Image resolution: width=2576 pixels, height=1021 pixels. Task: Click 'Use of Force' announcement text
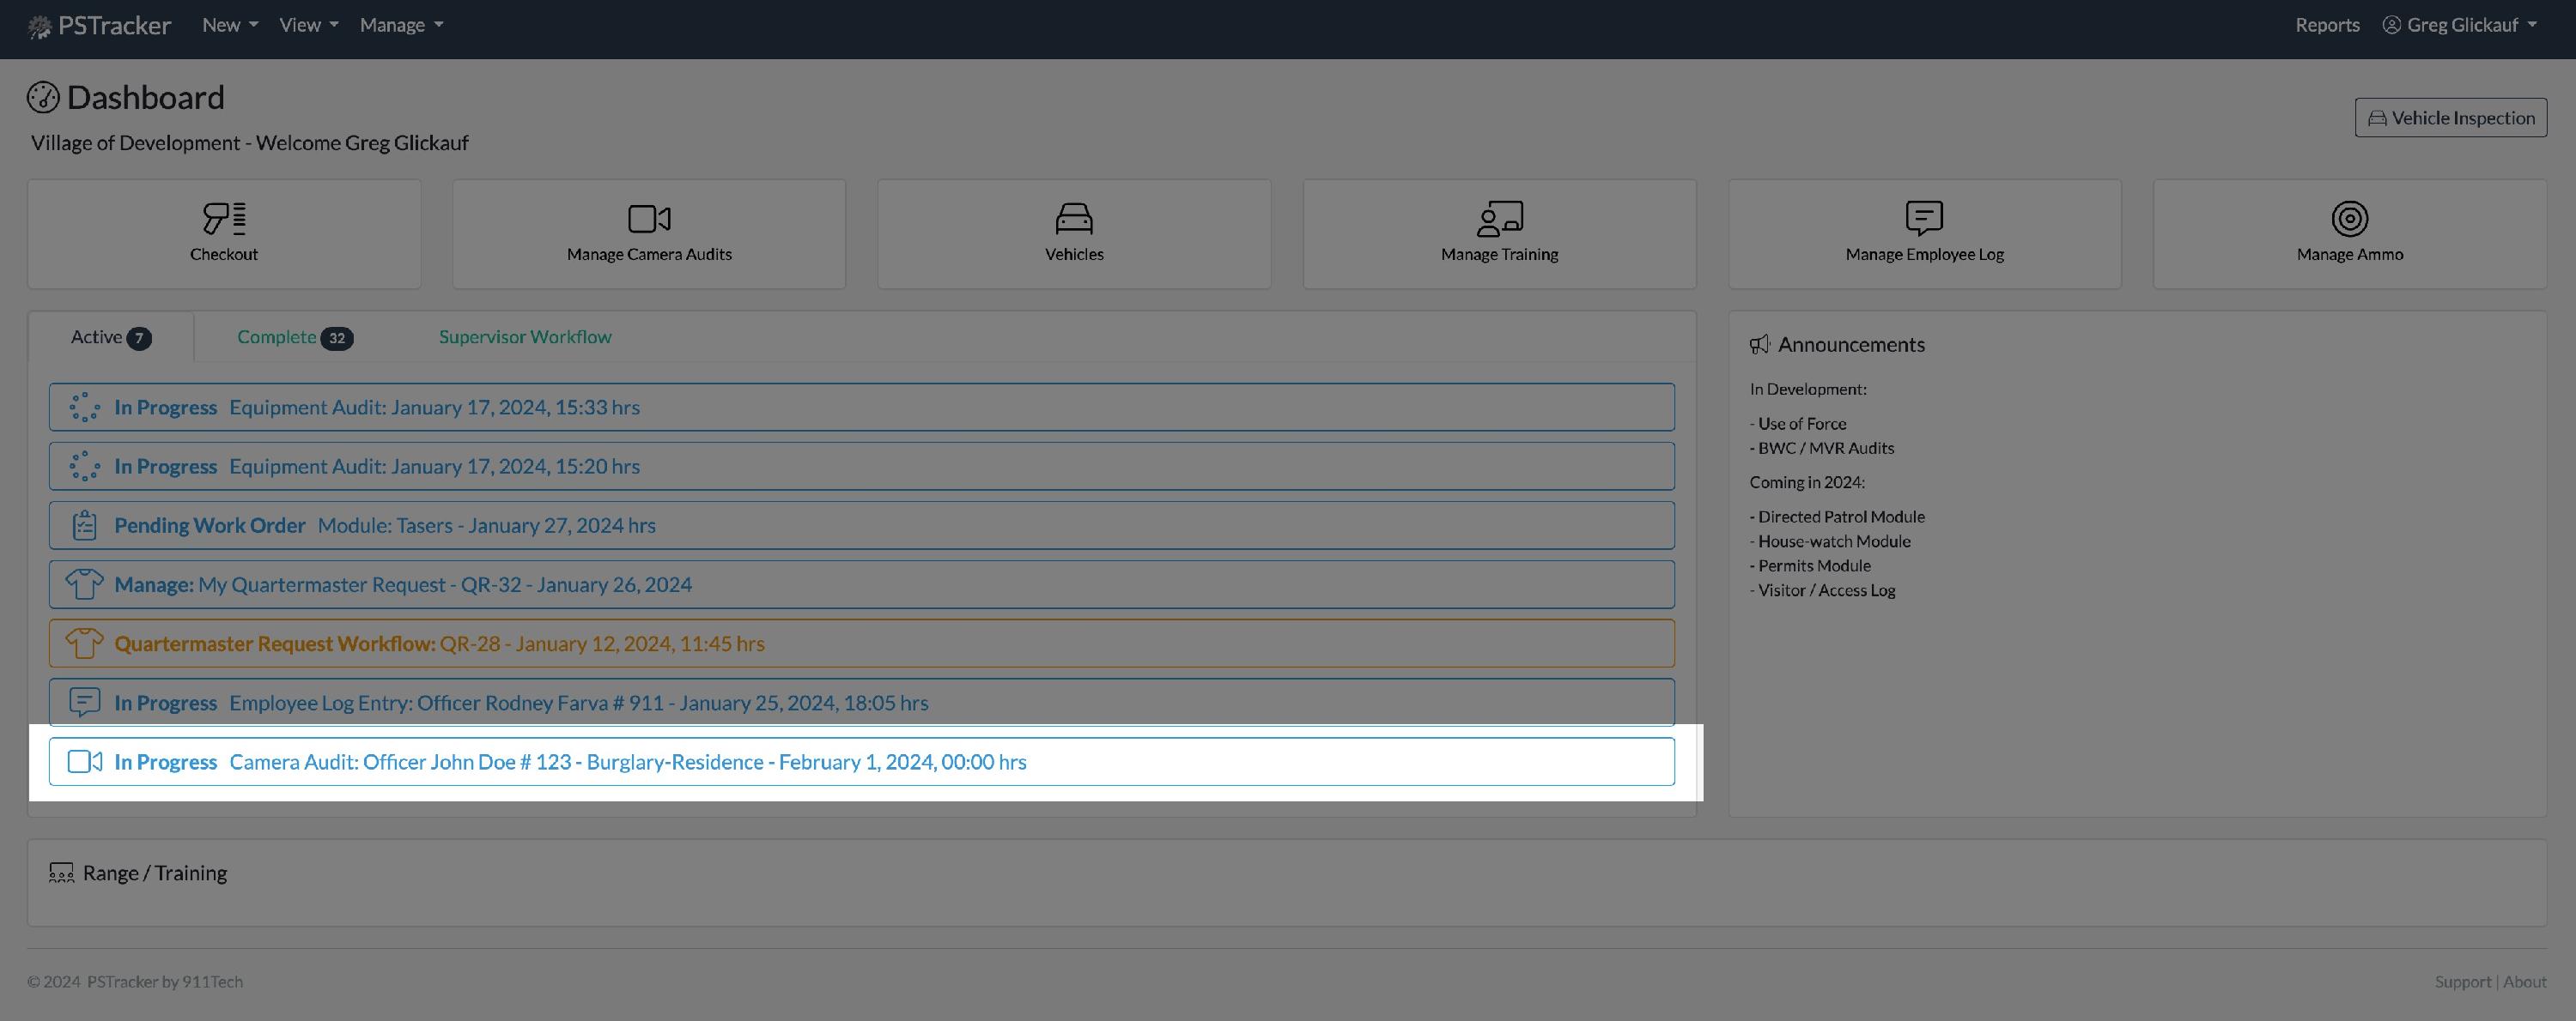[x=1802, y=424]
